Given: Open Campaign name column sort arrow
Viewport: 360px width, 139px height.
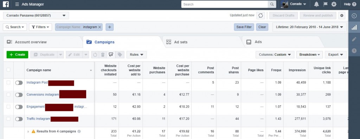Looking at the screenshot, I should pyautogui.click(x=91, y=70).
